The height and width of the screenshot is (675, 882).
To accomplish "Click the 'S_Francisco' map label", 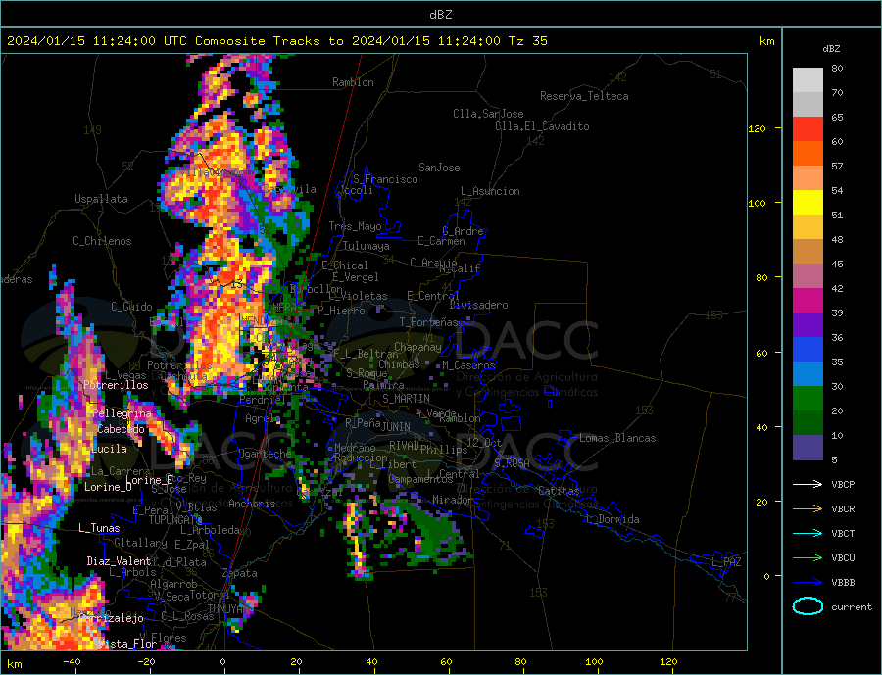I will 385,179.
